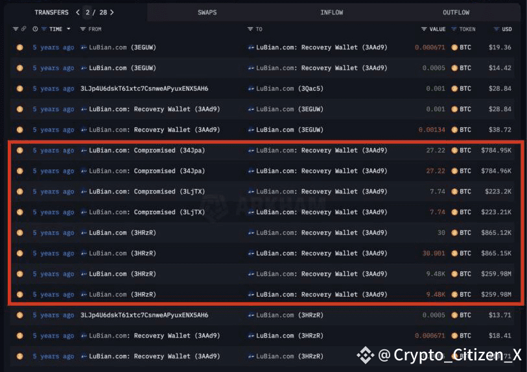Click the orange coin icon in the $13.71 row

click(x=20, y=315)
